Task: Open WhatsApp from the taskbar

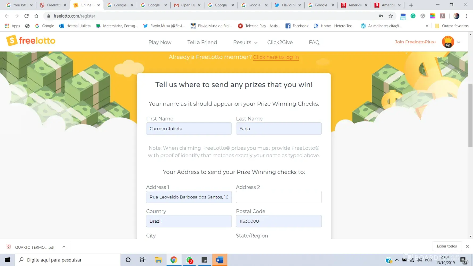Action: click(189, 260)
